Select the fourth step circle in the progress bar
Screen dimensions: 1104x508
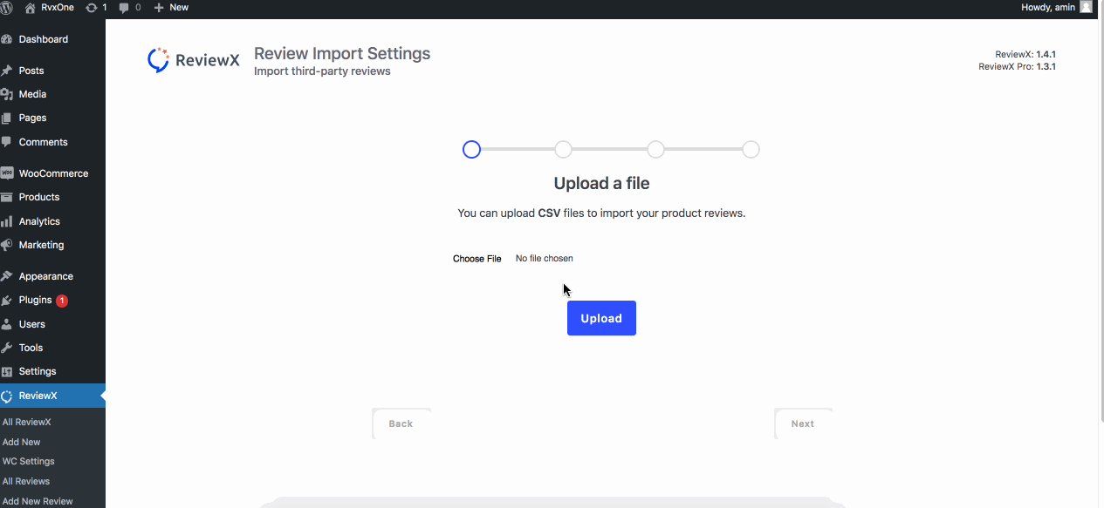(x=751, y=150)
